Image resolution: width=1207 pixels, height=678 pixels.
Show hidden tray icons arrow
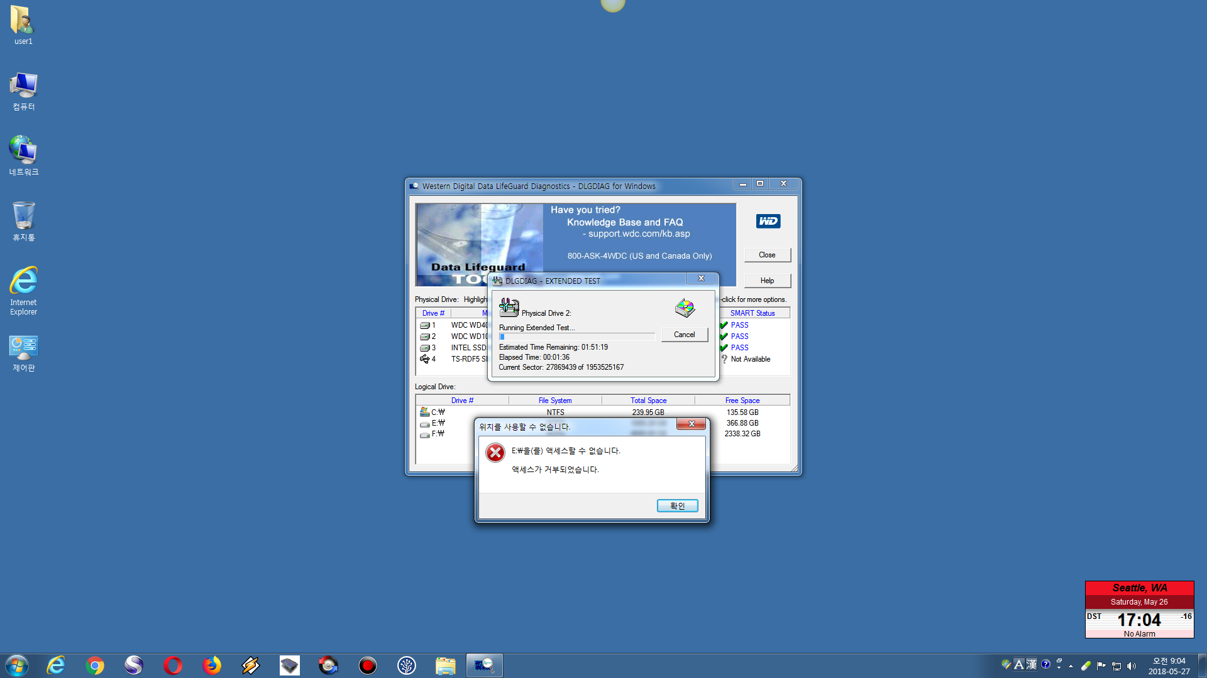click(x=1071, y=666)
